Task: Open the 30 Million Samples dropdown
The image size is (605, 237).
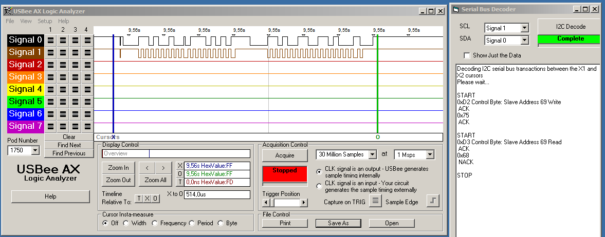Action: tap(372, 154)
